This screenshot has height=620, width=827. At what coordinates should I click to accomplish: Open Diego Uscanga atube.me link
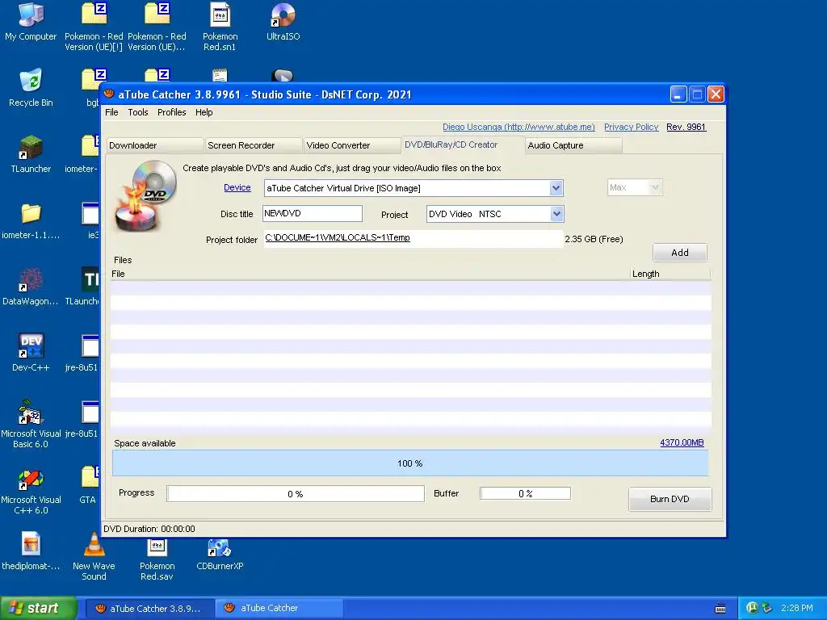coord(518,127)
